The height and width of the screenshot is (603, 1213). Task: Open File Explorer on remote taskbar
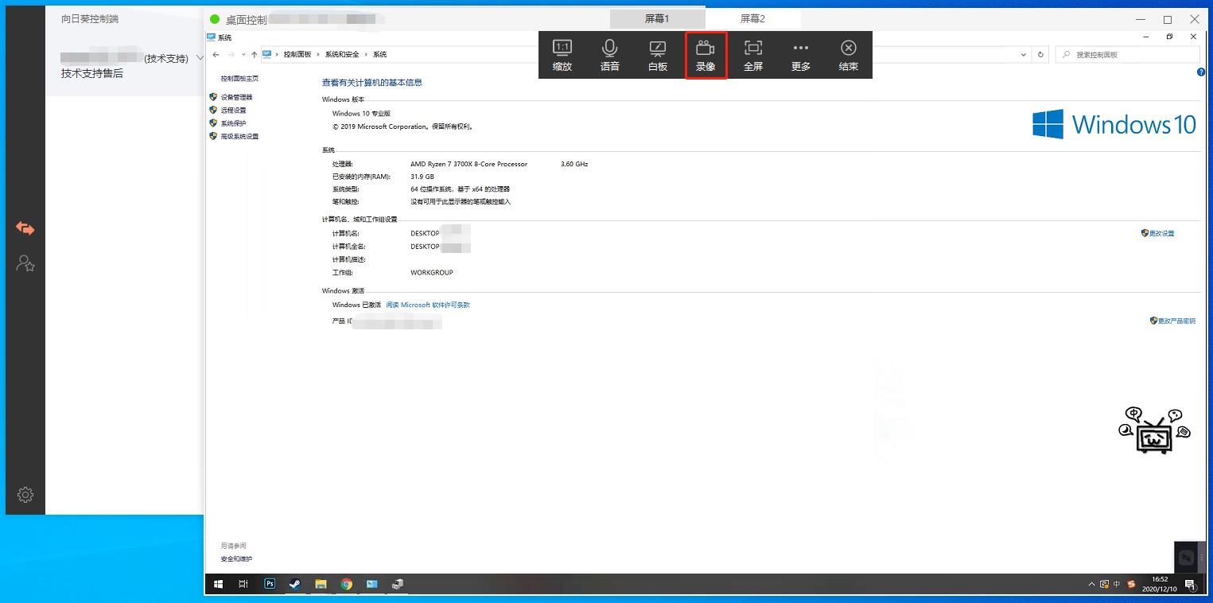[x=321, y=584]
